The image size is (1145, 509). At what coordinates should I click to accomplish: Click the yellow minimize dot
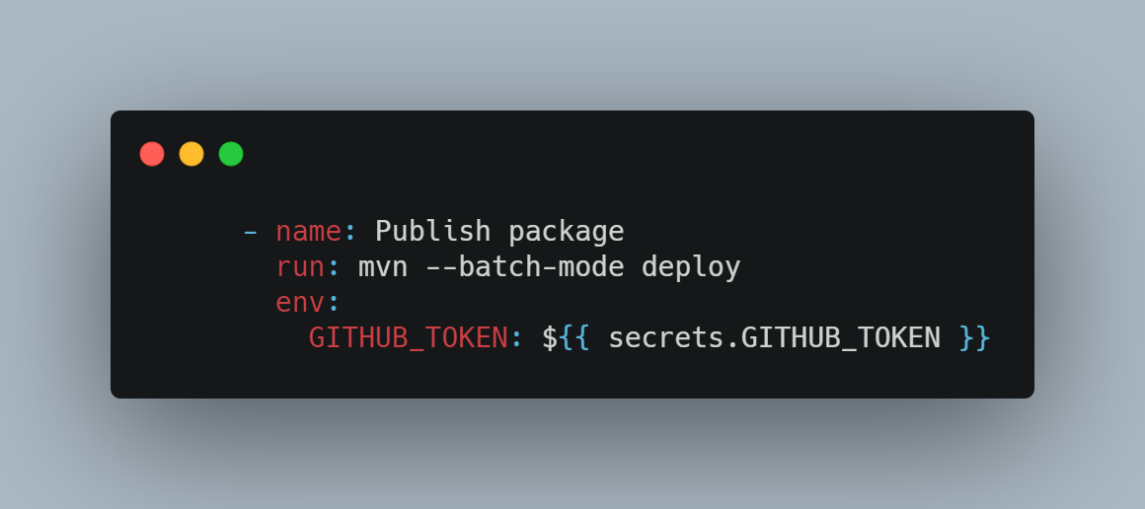191,154
